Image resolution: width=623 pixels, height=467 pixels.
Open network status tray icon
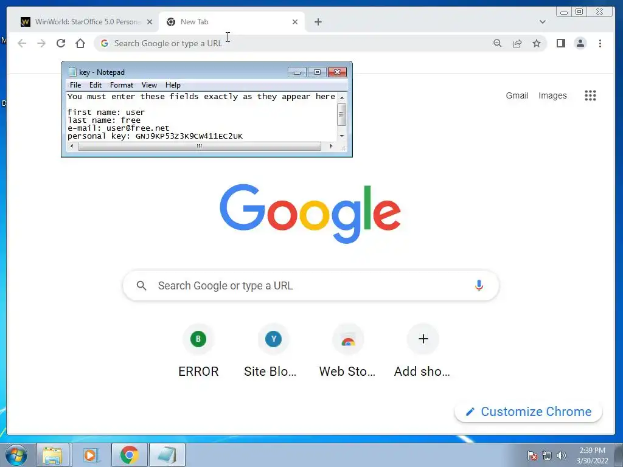[547, 455]
